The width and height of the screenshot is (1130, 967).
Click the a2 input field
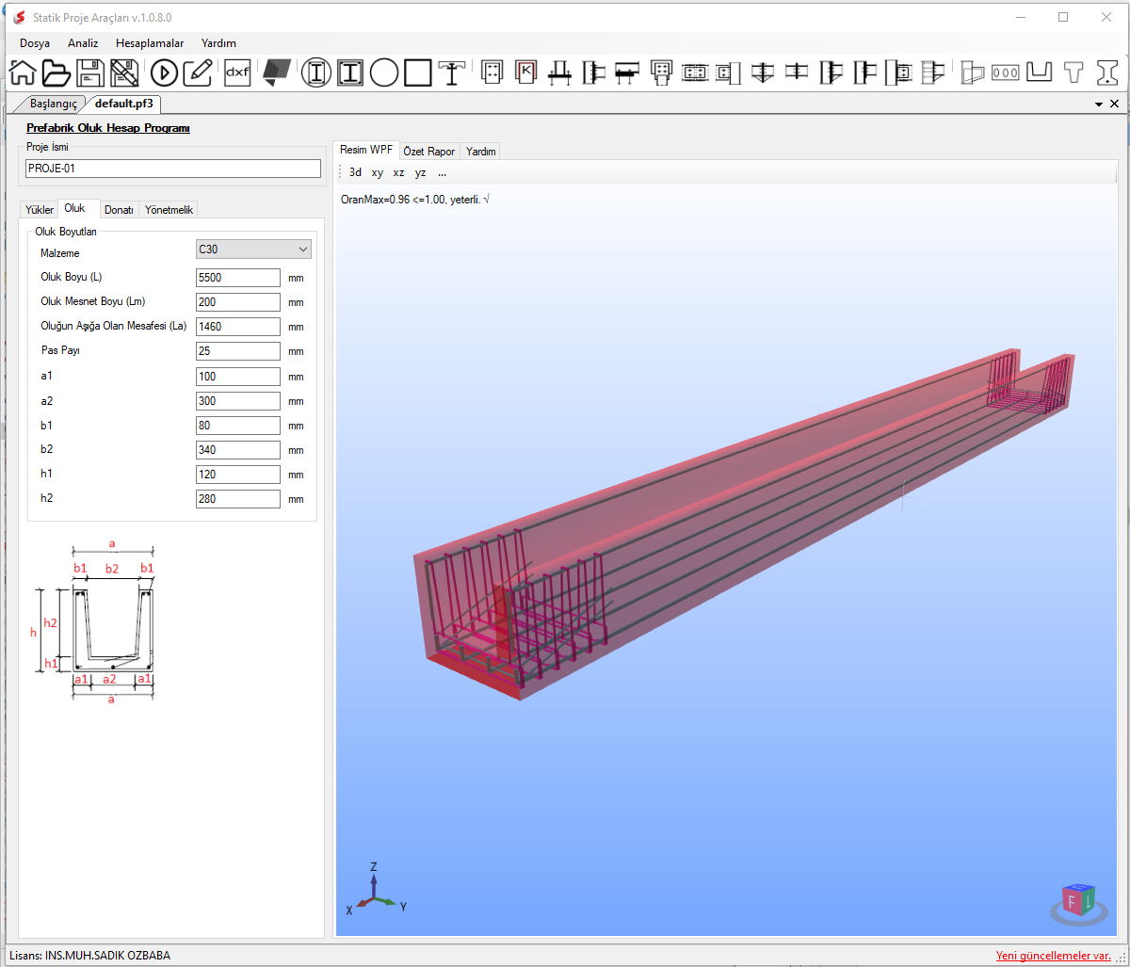238,400
